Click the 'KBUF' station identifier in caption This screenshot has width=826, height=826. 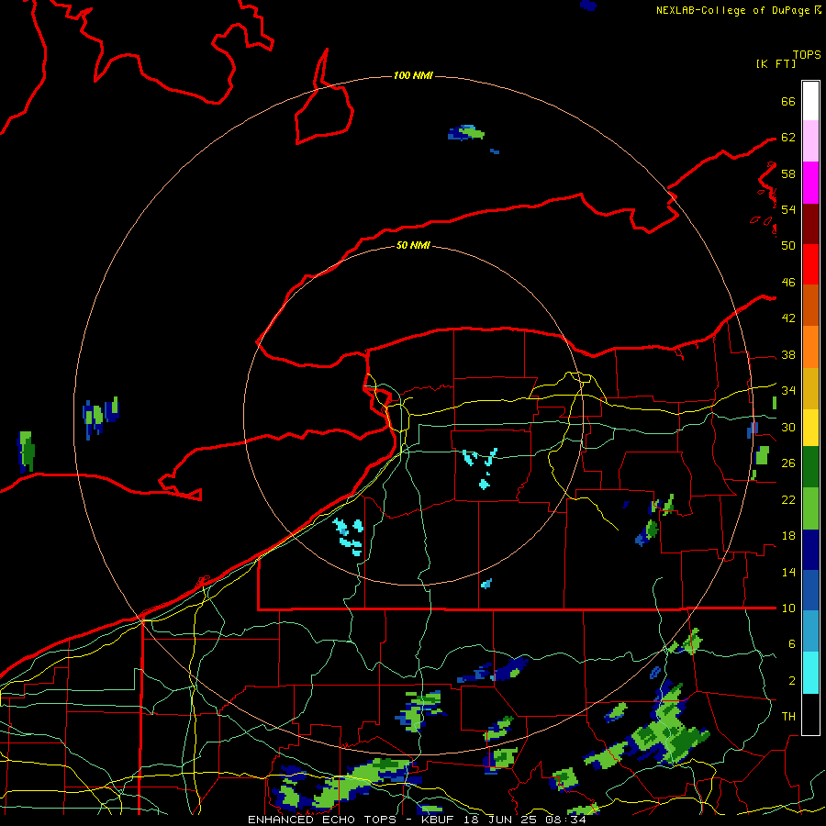[x=437, y=820]
